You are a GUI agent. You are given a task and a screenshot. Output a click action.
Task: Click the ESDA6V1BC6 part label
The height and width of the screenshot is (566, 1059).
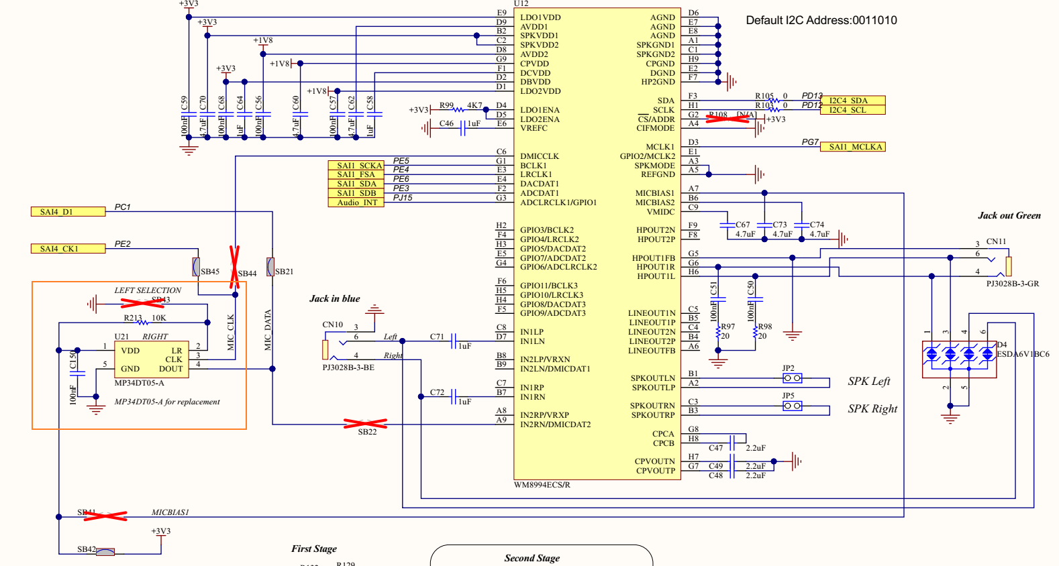pos(1023,354)
